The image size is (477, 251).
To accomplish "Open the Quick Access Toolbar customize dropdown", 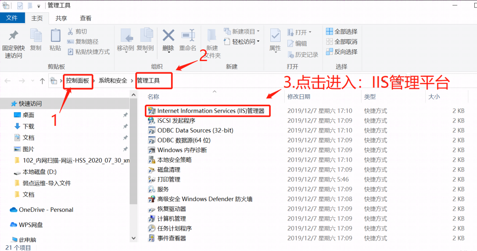I will 38,6.
